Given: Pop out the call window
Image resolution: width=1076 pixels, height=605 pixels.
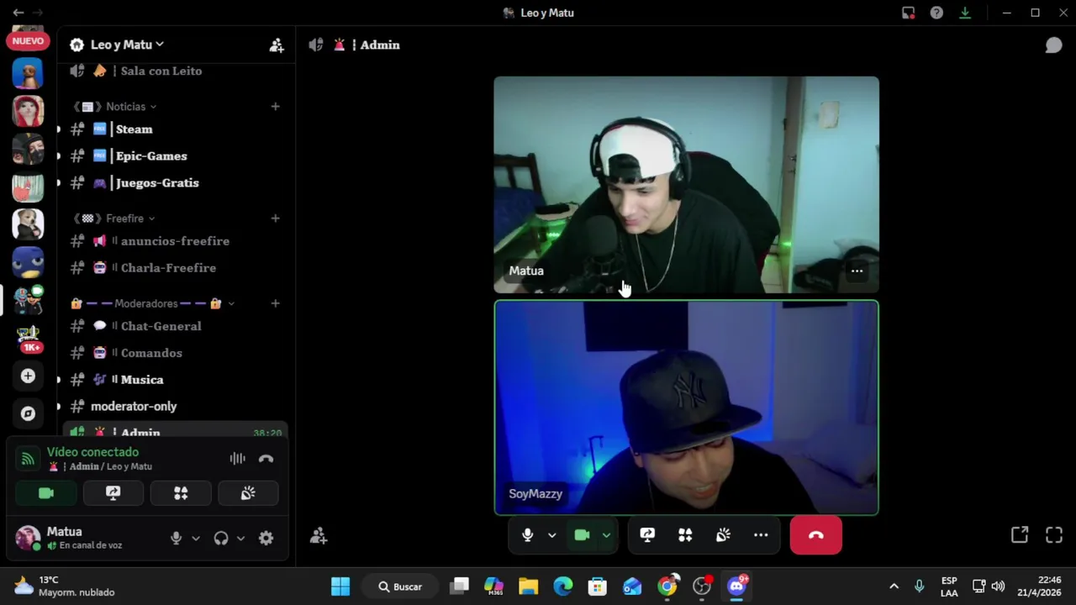Looking at the screenshot, I should (x=1020, y=535).
